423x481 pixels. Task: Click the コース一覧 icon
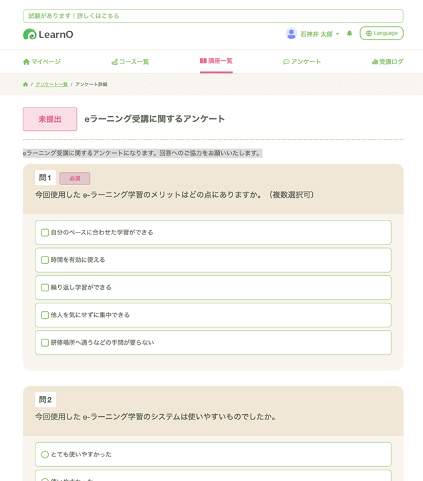pos(114,62)
